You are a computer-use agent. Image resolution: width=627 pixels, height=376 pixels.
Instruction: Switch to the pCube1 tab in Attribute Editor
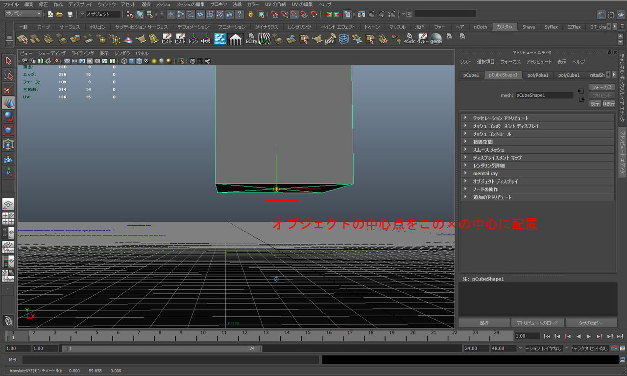click(471, 75)
